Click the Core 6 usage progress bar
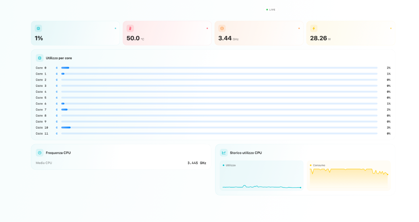The height and width of the screenshot is (222, 419). tap(219, 104)
